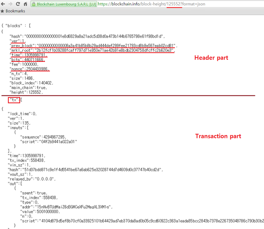The image size is (264, 229).
Task: Click the blockchain.info URL in address bar
Action: pyautogui.click(x=151, y=4)
